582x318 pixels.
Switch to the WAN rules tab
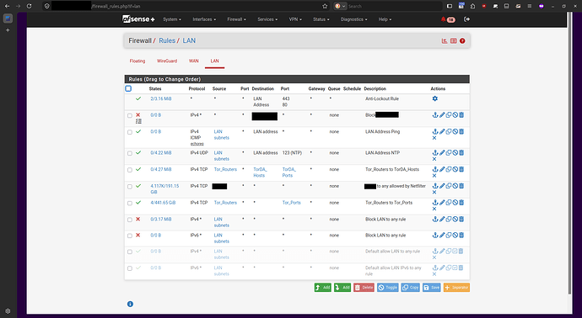tap(194, 61)
